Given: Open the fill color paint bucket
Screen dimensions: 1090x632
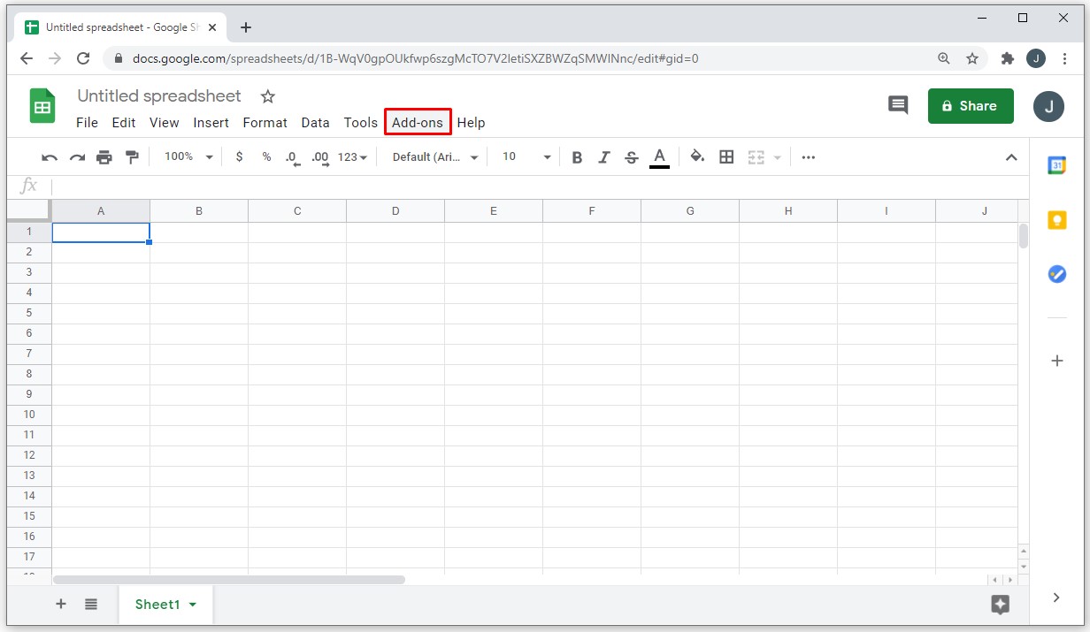Looking at the screenshot, I should click(697, 157).
